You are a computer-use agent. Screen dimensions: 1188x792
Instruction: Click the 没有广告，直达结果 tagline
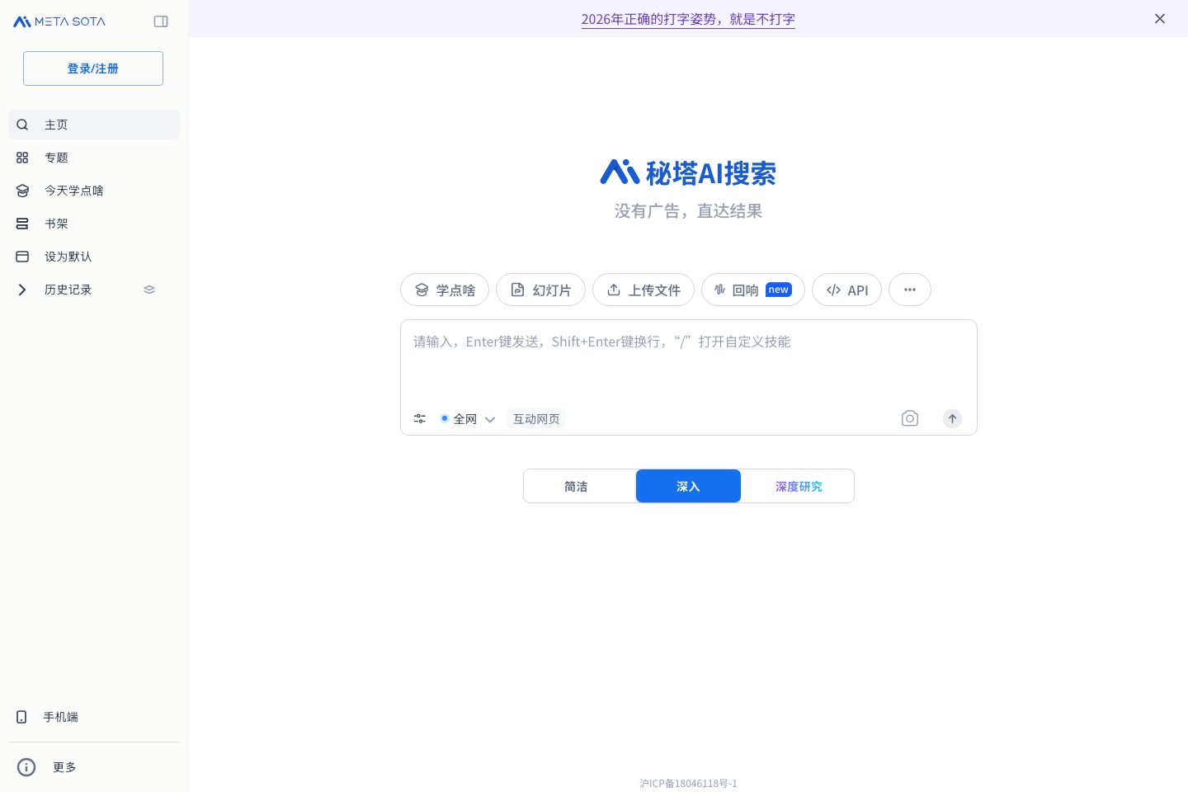pos(688,211)
